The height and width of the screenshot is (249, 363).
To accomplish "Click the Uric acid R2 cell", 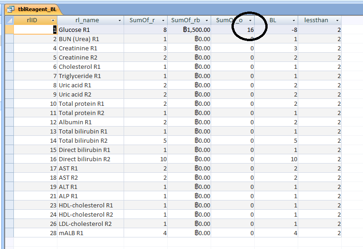I will [91, 94].
